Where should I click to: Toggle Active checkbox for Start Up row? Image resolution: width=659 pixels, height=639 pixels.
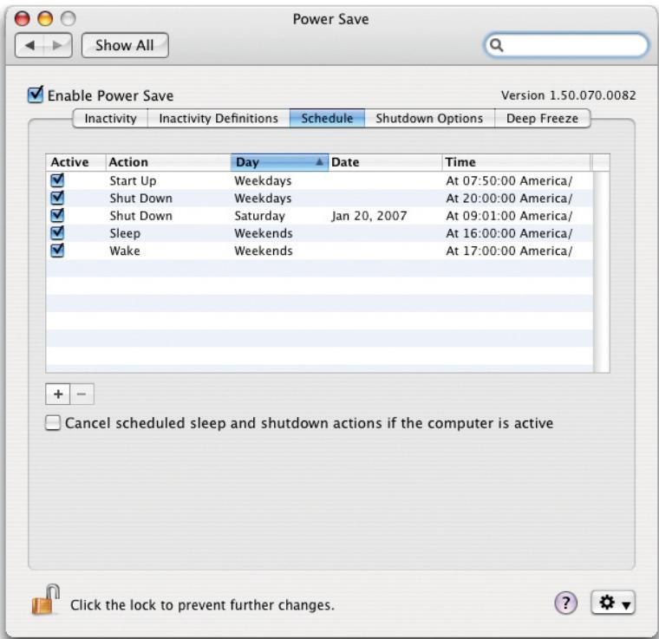click(x=57, y=180)
